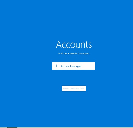Viewport: 133px width, 128px height.
Task: Click the letter A in Accounts title
Action: coord(59,45)
